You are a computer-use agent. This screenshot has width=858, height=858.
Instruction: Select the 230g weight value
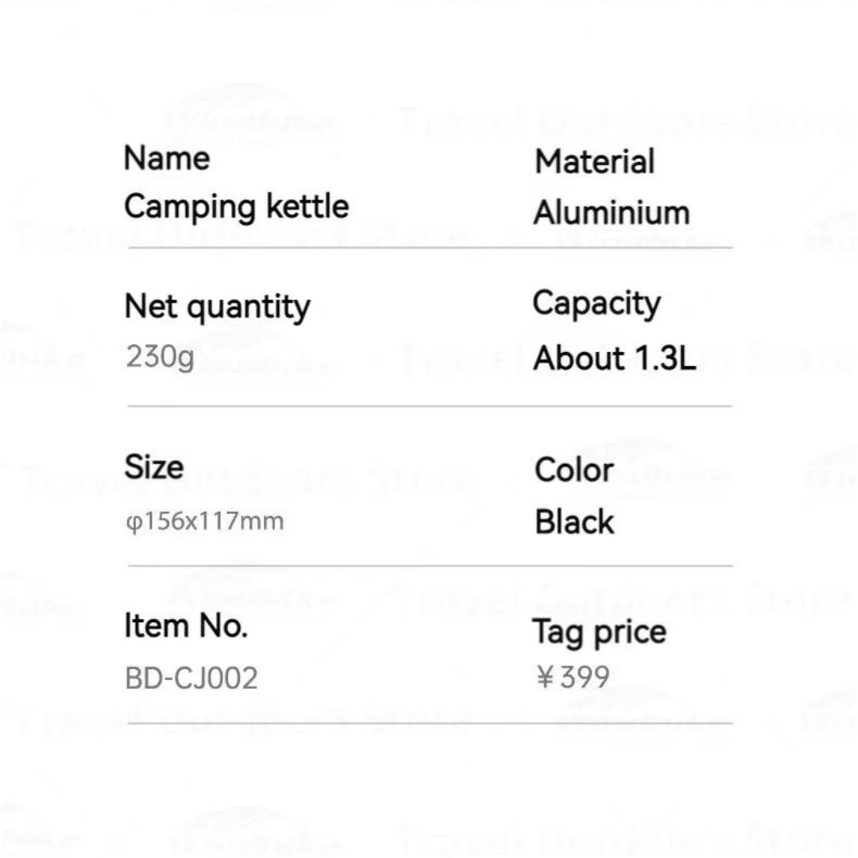click(160, 357)
